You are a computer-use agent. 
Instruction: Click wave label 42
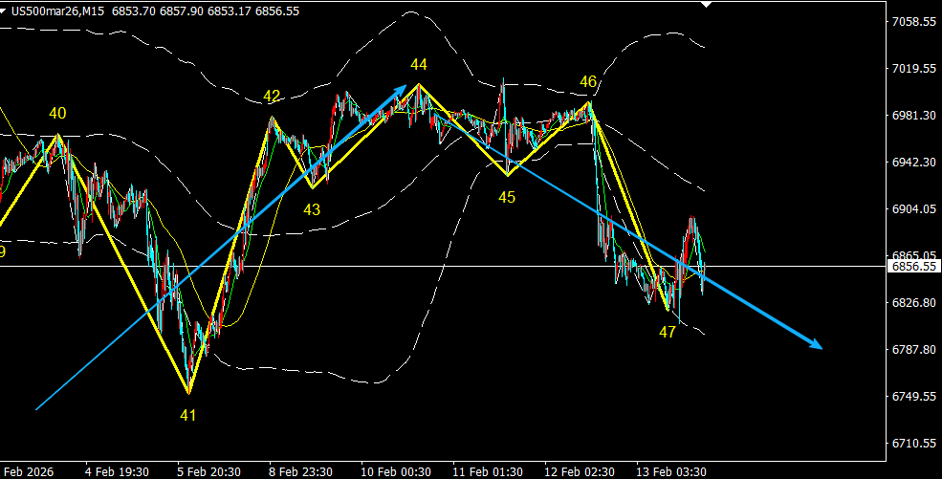(272, 96)
